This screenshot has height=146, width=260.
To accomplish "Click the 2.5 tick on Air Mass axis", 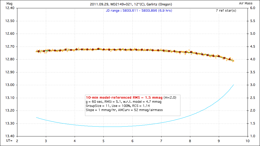I will tap(253, 98).
